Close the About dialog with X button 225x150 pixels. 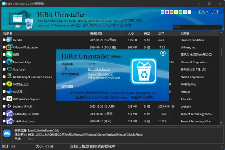pyautogui.click(x=163, y=53)
